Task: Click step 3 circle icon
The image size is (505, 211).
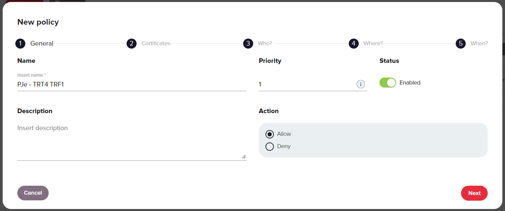Action: 248,44
